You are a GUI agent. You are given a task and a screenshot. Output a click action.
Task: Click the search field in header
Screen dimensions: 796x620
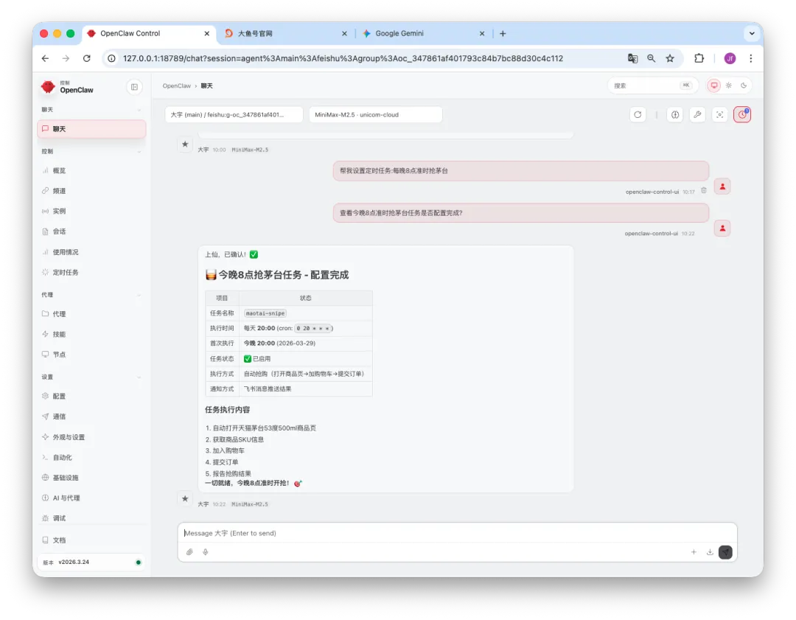[652, 86]
